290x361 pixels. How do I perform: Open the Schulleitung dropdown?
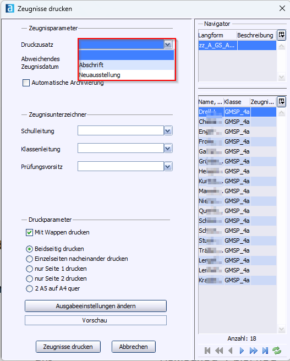pyautogui.click(x=168, y=131)
